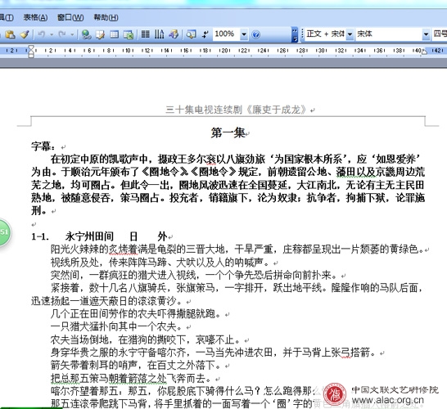447x409 pixels.
Task: Open the 表格(A) menu
Action: (35, 18)
